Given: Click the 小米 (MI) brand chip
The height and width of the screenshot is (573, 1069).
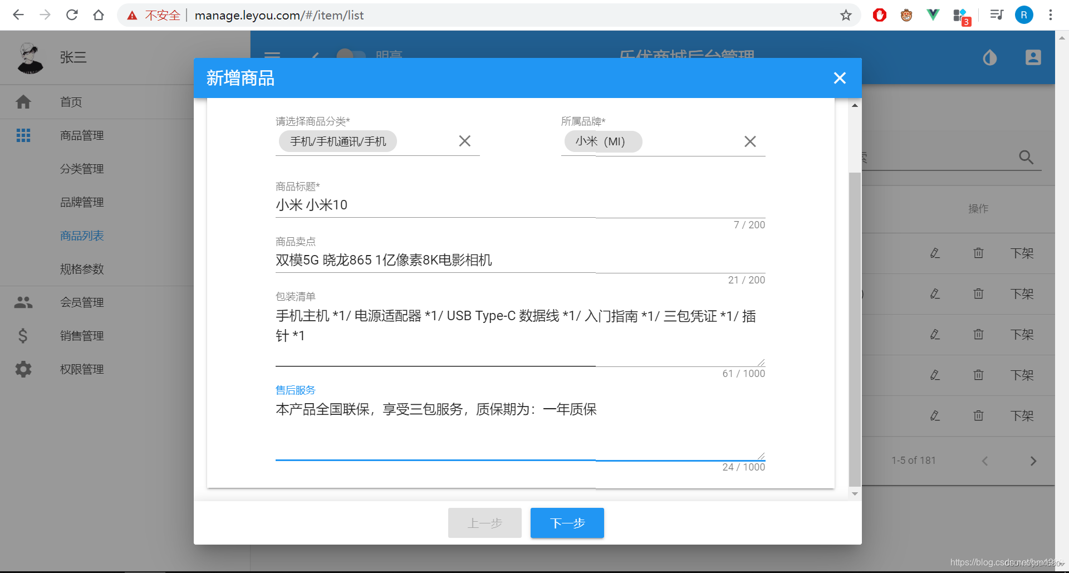Looking at the screenshot, I should click(603, 141).
